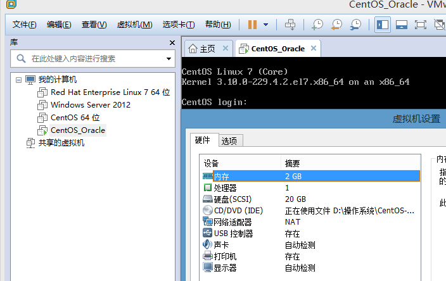
Task: Click the 摘要 column header
Action: pos(351,163)
